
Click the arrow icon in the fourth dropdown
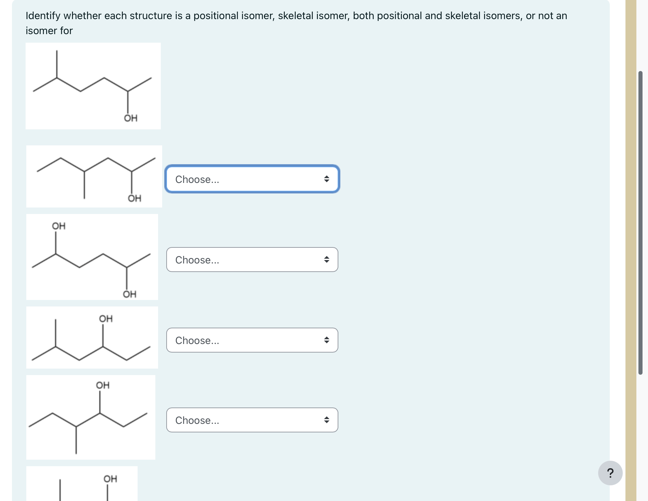[327, 420]
